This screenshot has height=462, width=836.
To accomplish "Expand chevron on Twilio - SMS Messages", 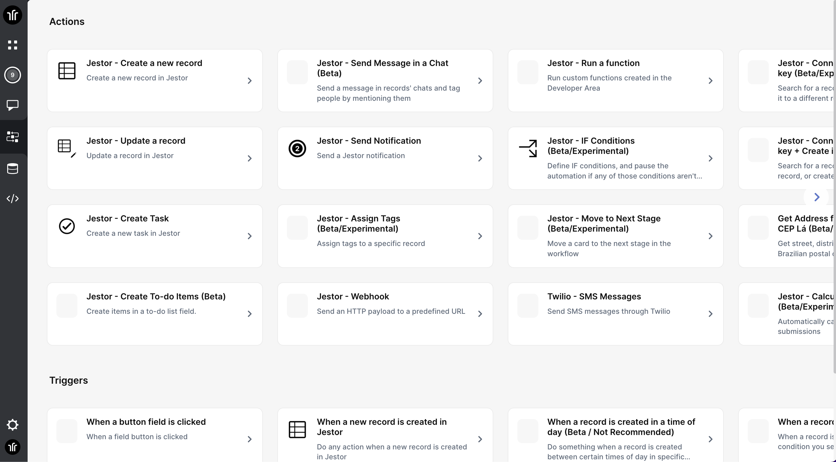I will (x=710, y=314).
